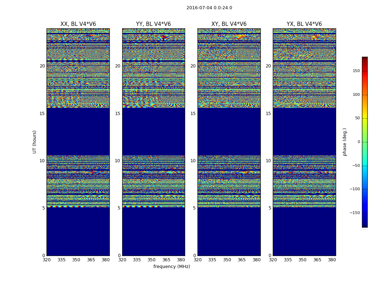The height and width of the screenshot is (284, 373).
Task: Click the colorbar tick label "−150"
Action: click(355, 213)
